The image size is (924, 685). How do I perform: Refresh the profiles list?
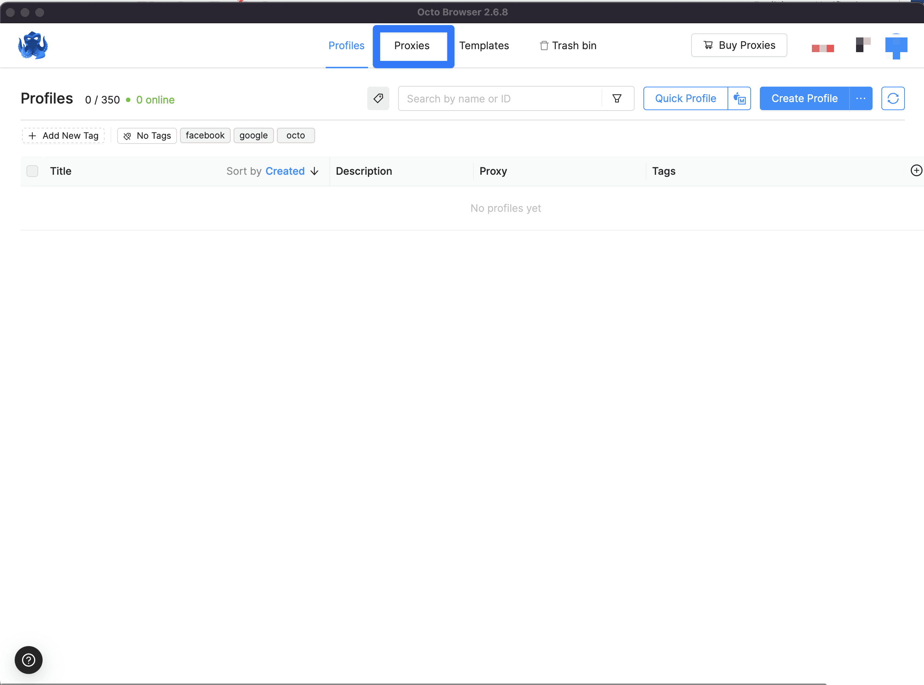892,98
